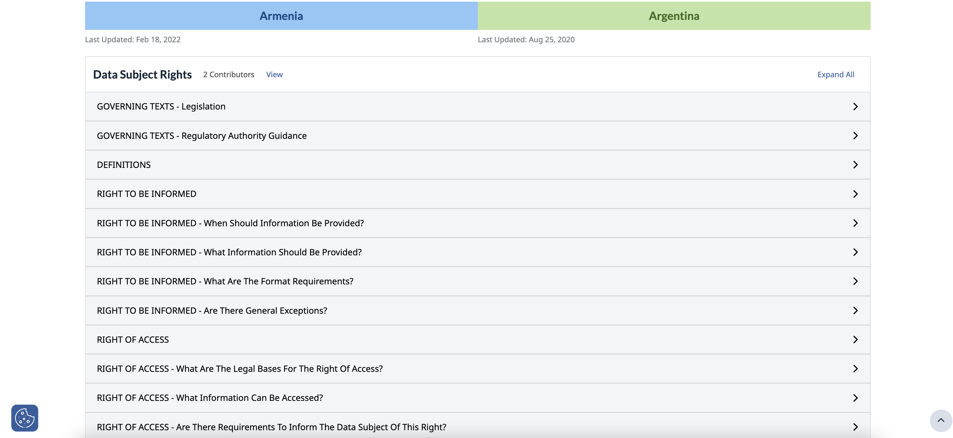
Task: Expand Are There General Exceptions chevron
Action: click(855, 310)
